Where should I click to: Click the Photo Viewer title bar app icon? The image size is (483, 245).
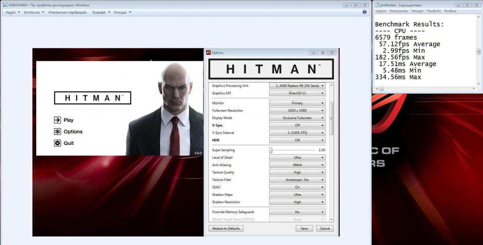[x=5, y=5]
